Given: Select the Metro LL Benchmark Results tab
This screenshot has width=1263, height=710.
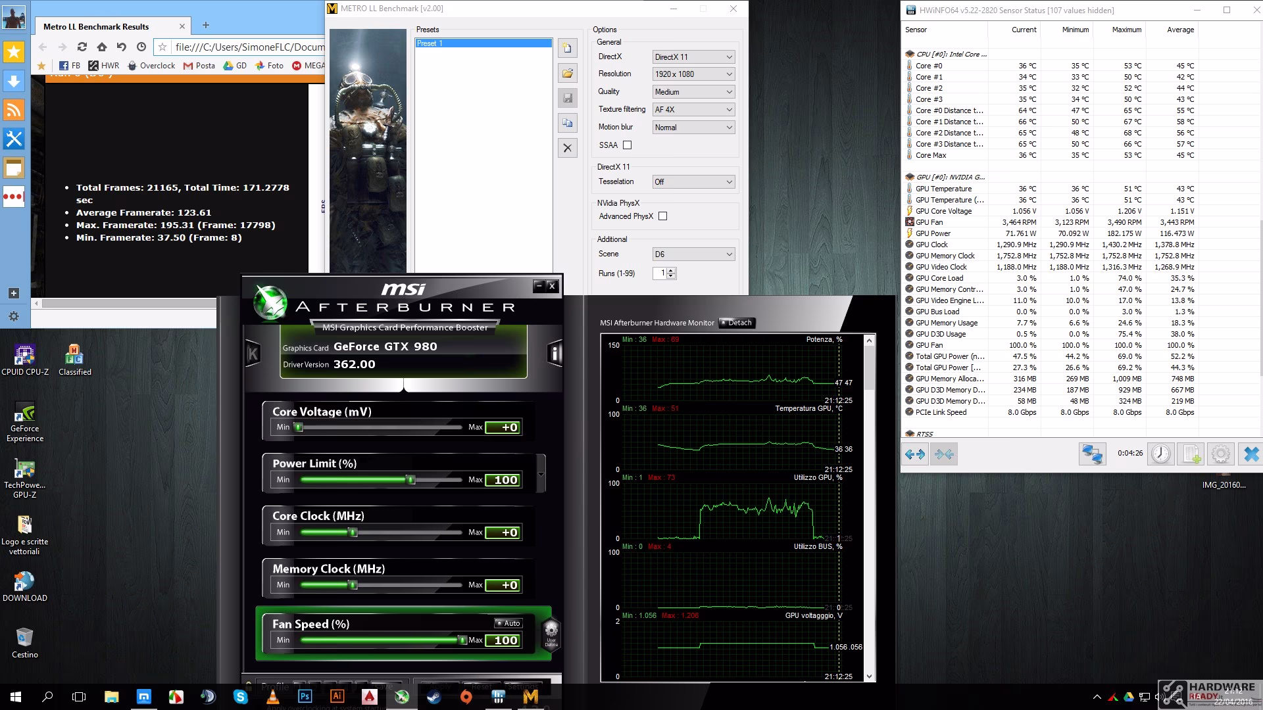Looking at the screenshot, I should 96,27.
